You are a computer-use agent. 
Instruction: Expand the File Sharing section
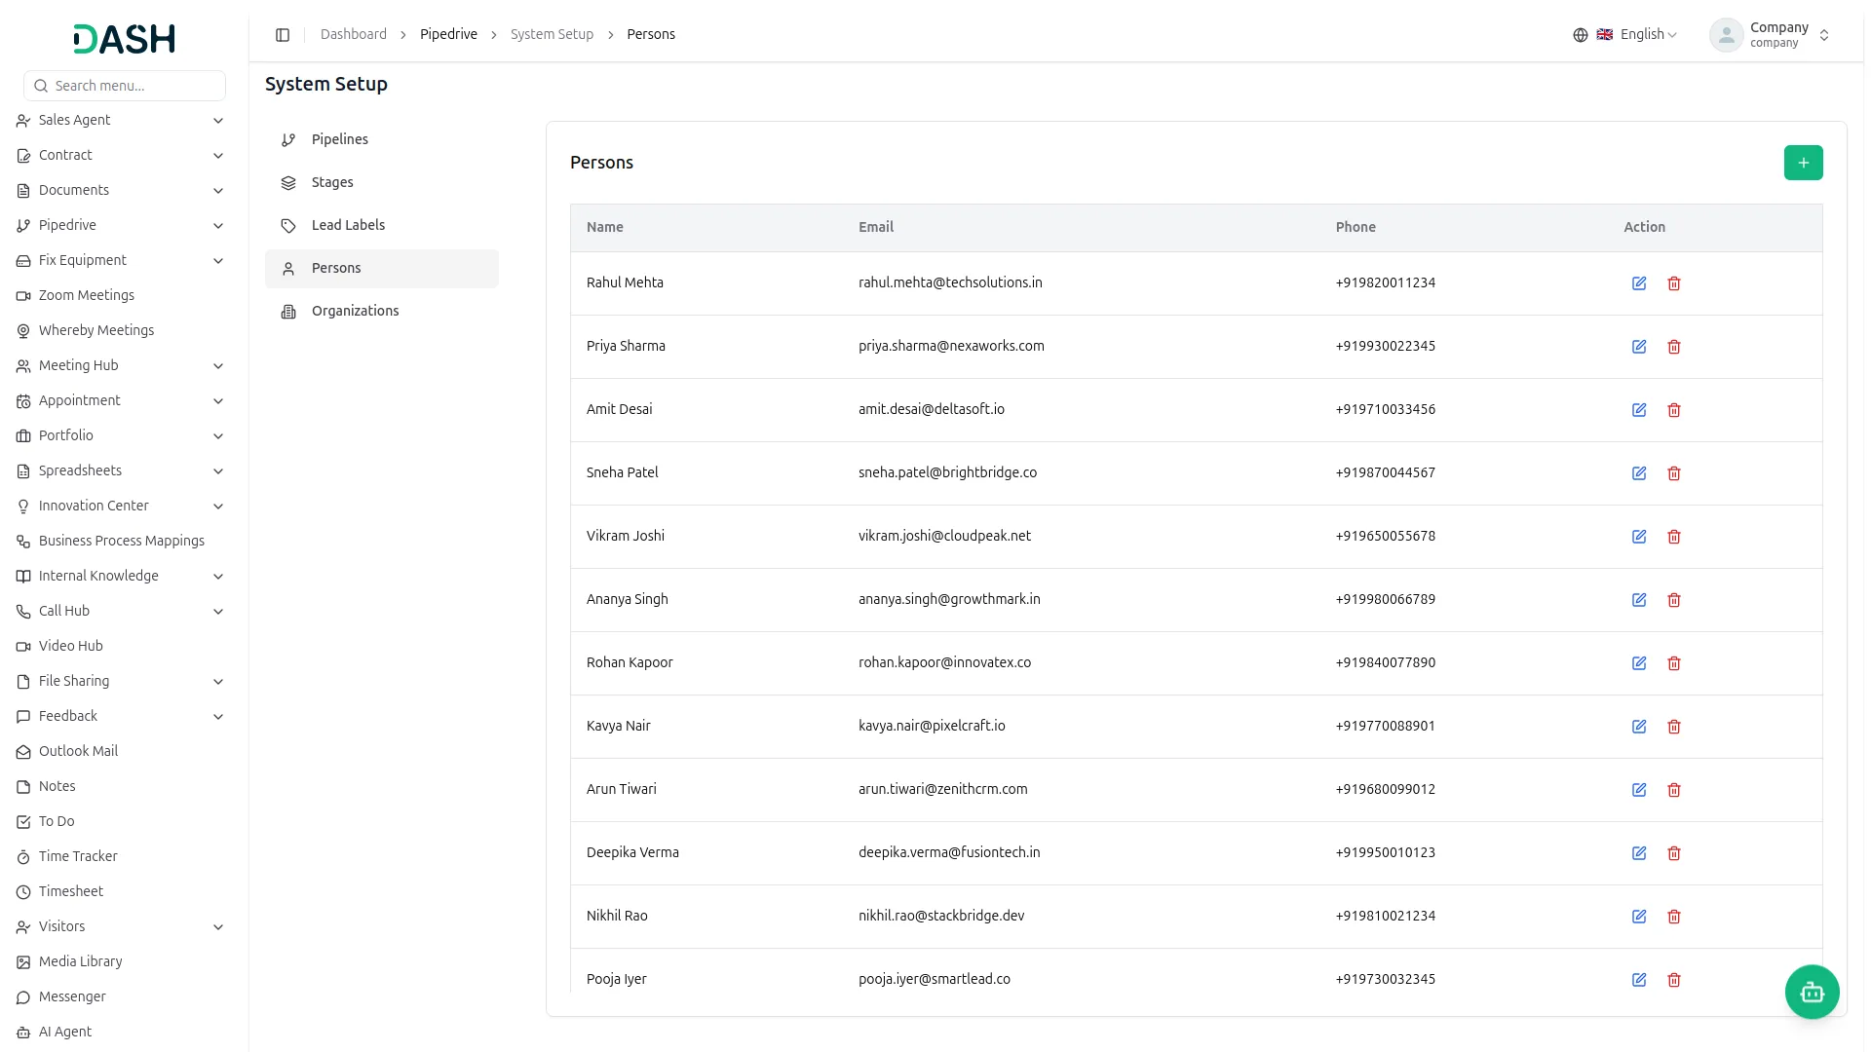click(x=121, y=681)
